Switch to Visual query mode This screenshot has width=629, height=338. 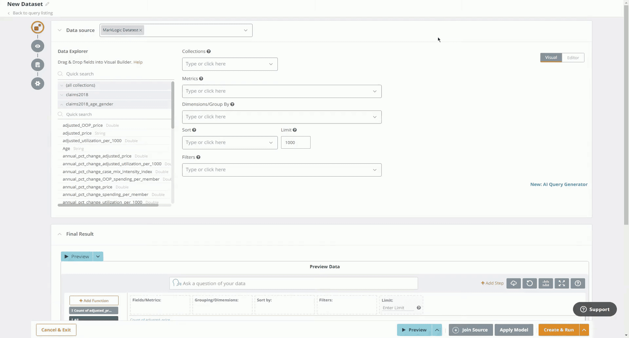click(x=551, y=58)
